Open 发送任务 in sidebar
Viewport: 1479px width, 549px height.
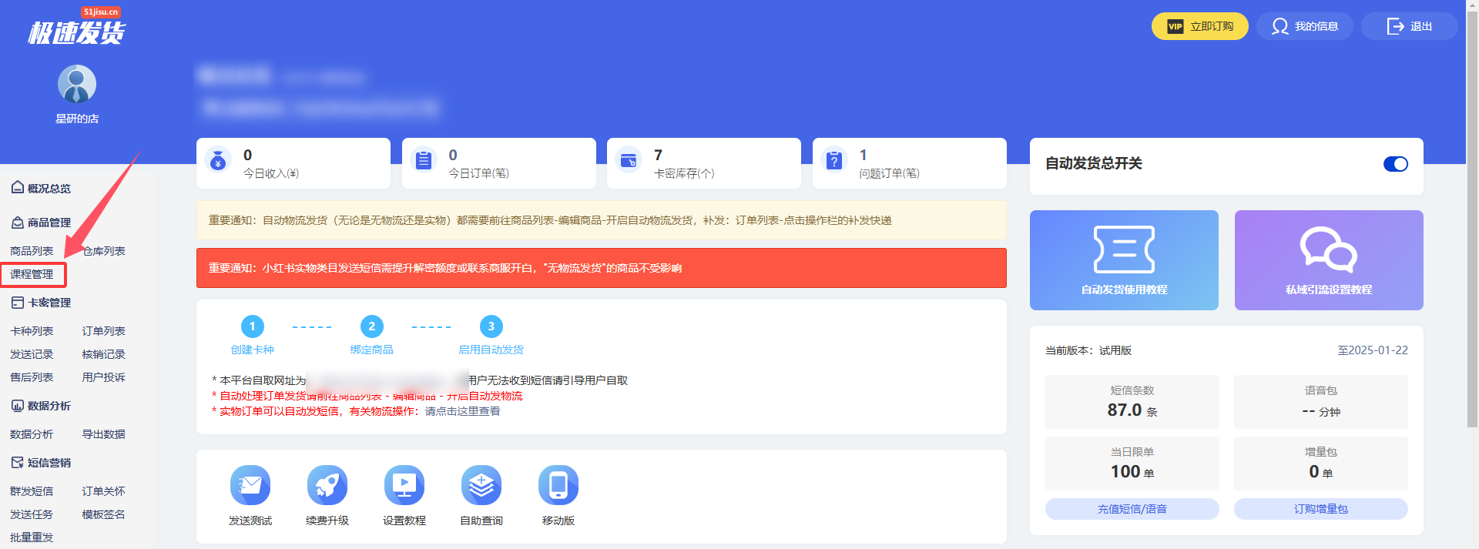pyautogui.click(x=32, y=514)
